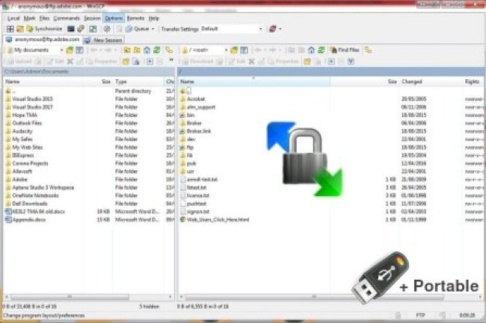Select the Aptana Studio 3 Workspace folder
Screen dimensions: 486x323
tap(43, 187)
